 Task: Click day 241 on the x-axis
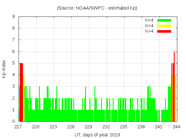[x=159, y=127]
